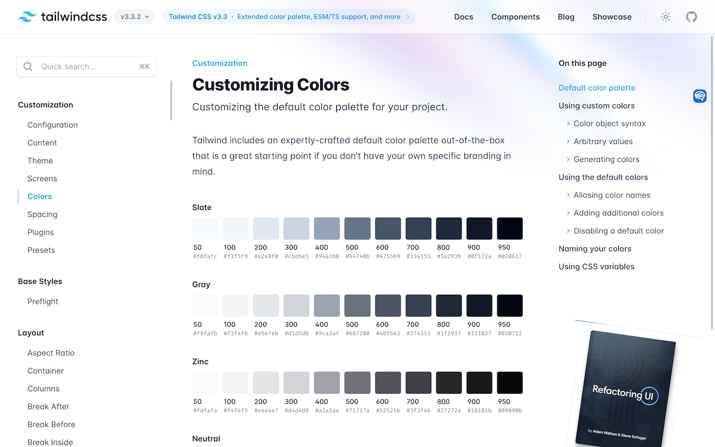Click the Zinc 900 swatch

coord(479,383)
